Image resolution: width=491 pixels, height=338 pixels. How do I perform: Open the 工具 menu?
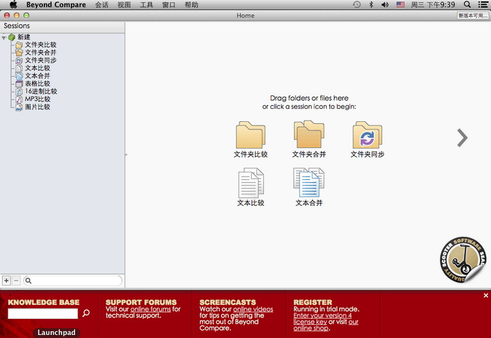[147, 5]
